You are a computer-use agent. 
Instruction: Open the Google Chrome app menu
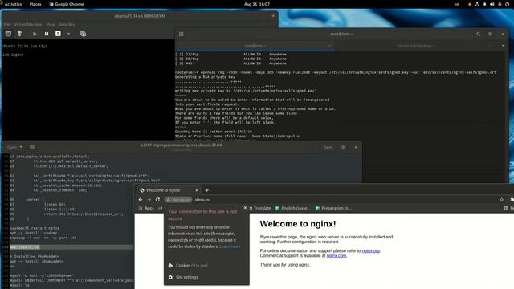tap(67, 4)
